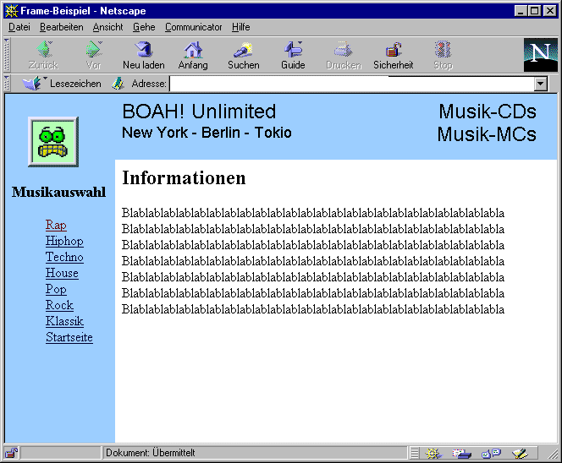Collapse the location toolbar grip handle

(x=8, y=84)
